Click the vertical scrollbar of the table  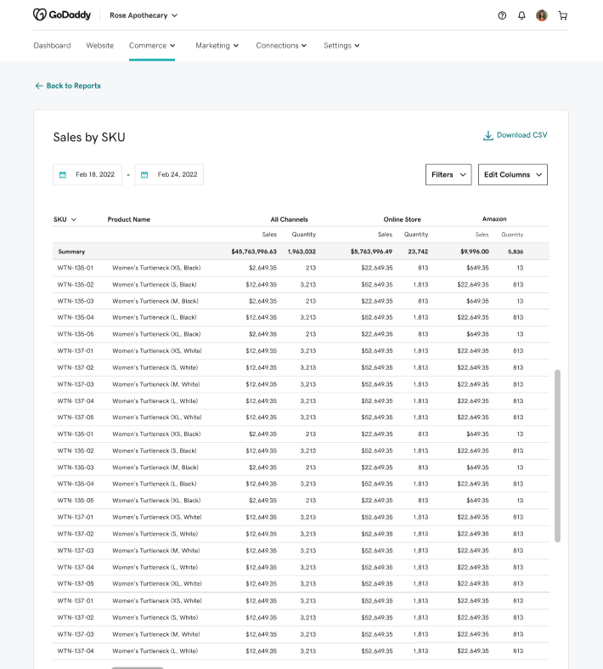pos(557,455)
